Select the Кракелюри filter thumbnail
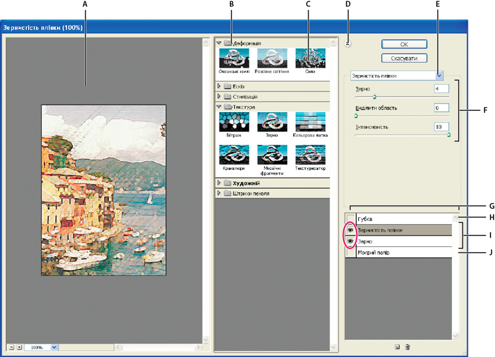The image size is (495, 357). pyautogui.click(x=234, y=155)
